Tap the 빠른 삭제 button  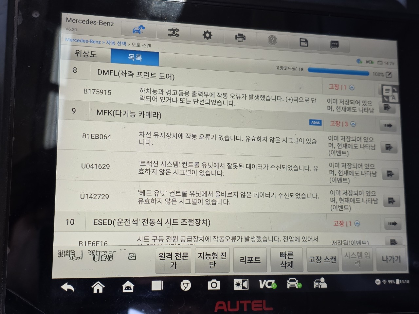(287, 260)
